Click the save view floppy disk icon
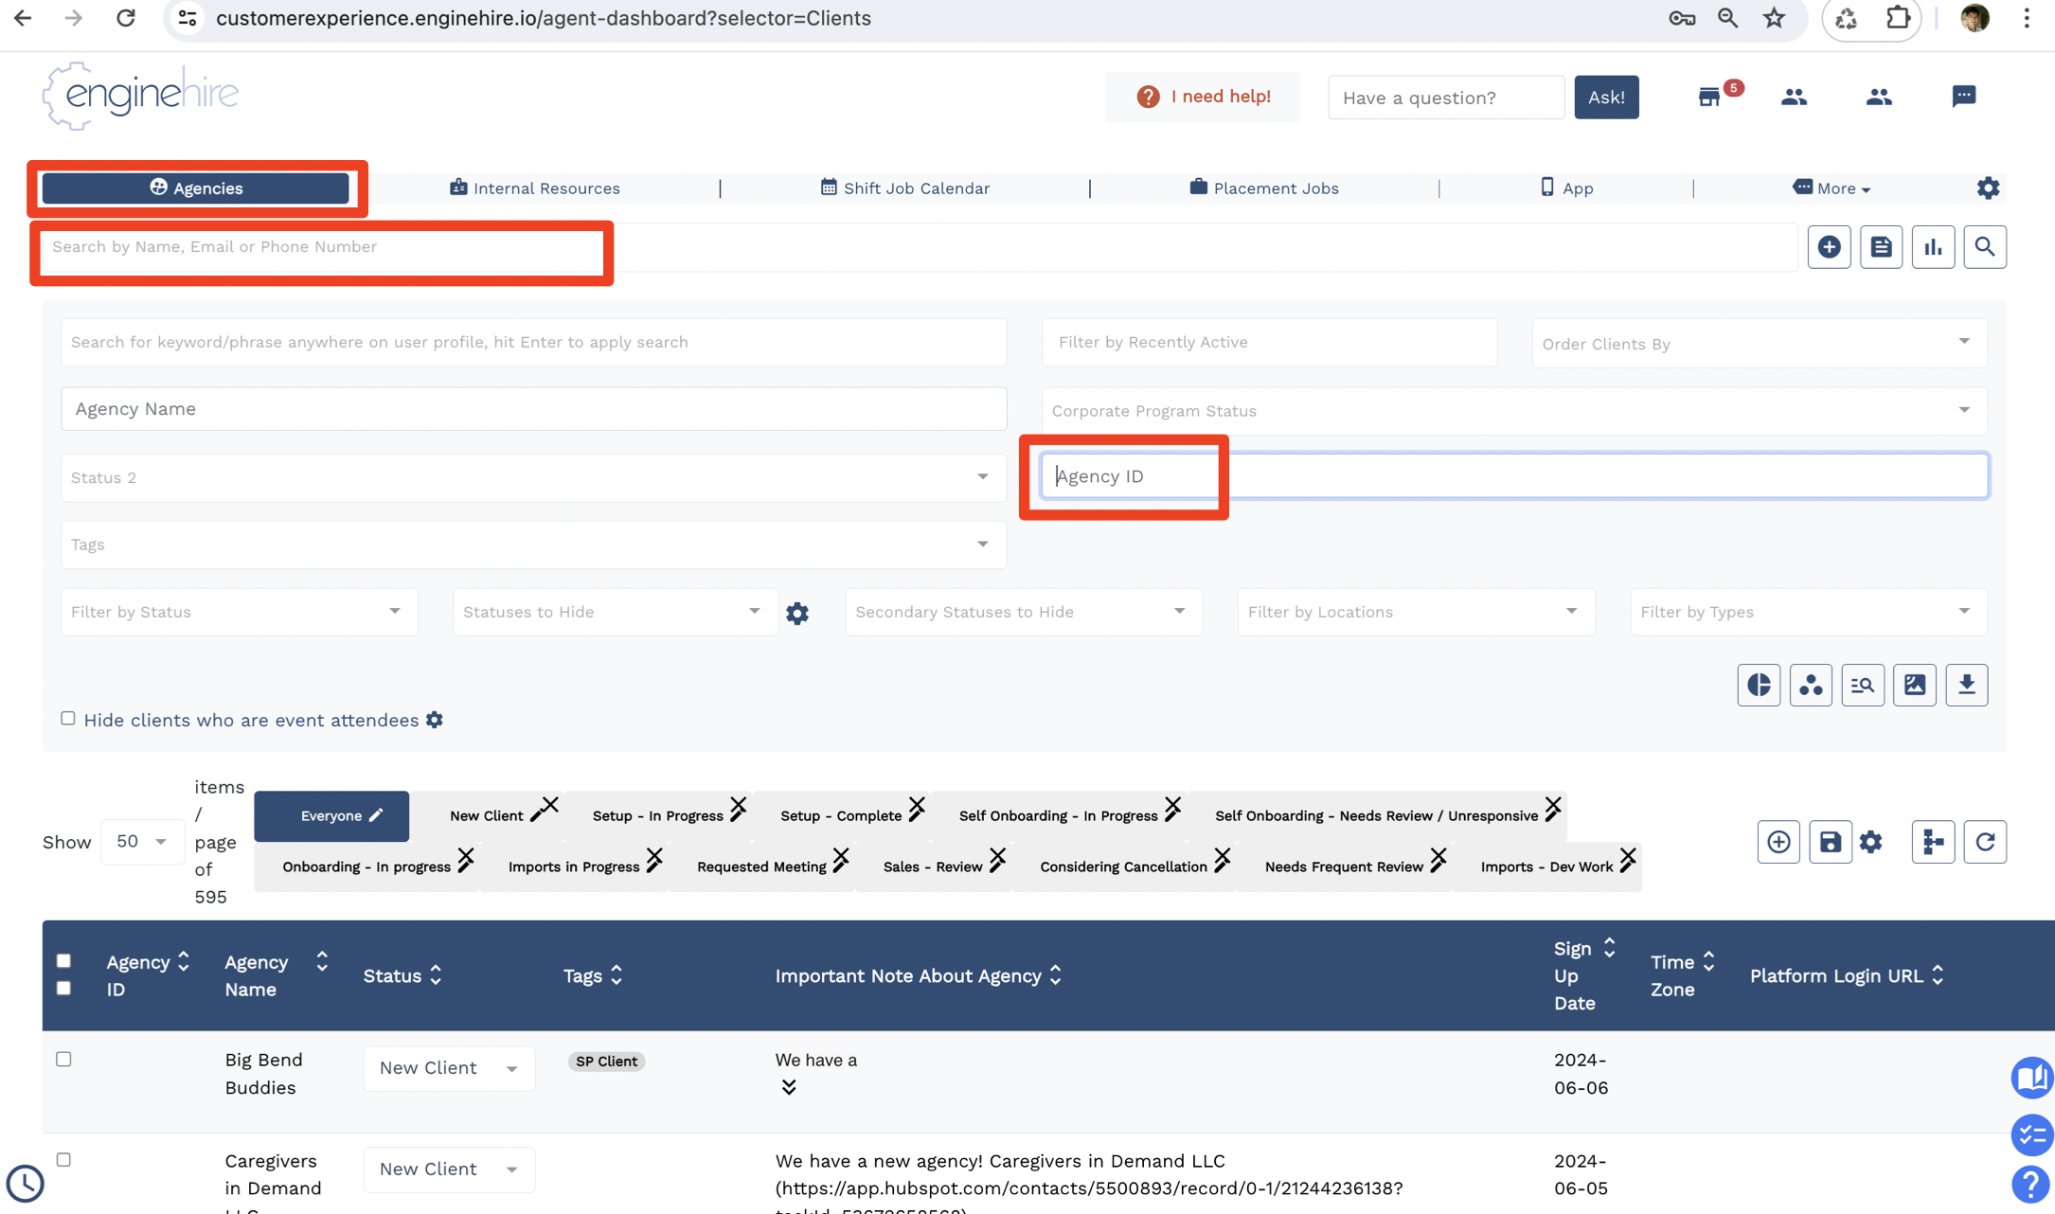The width and height of the screenshot is (2055, 1214). click(1830, 842)
